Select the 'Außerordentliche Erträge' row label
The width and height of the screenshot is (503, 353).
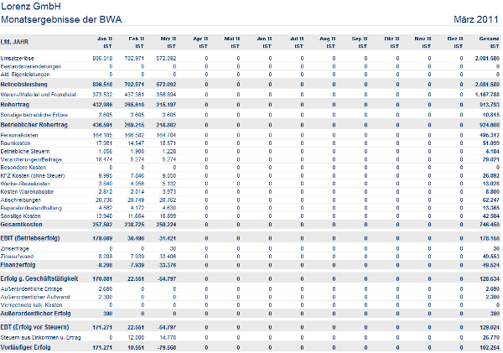pyautogui.click(x=32, y=288)
